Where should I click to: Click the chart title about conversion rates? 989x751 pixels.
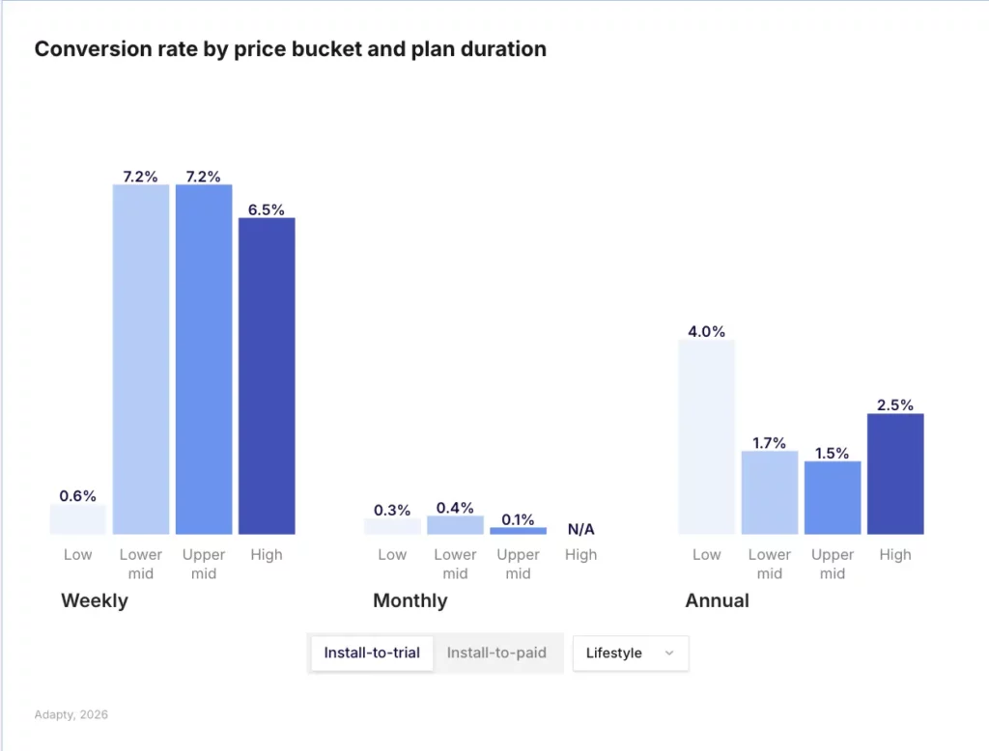tap(290, 48)
